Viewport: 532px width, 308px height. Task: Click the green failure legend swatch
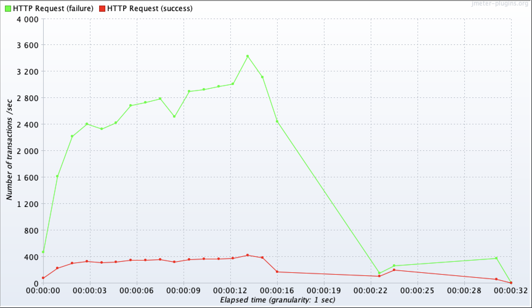coord(8,9)
